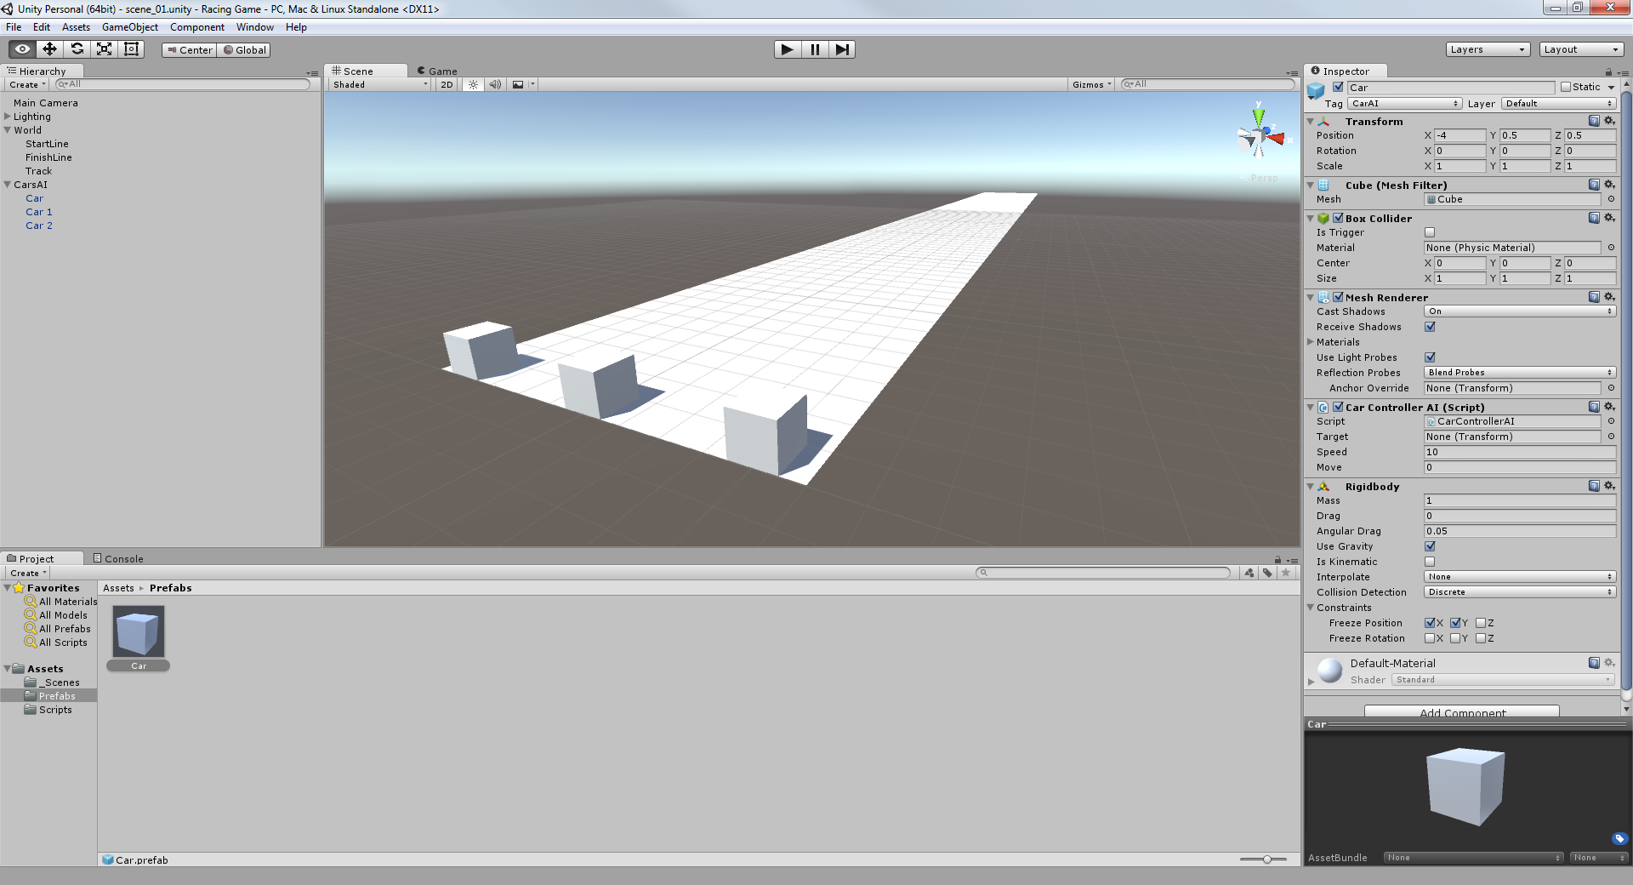Open the Layer Default dropdown

pos(1558,104)
